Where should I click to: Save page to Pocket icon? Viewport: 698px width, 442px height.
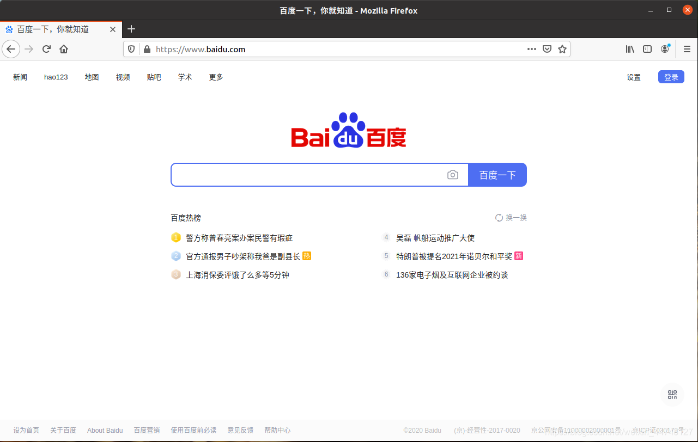547,49
